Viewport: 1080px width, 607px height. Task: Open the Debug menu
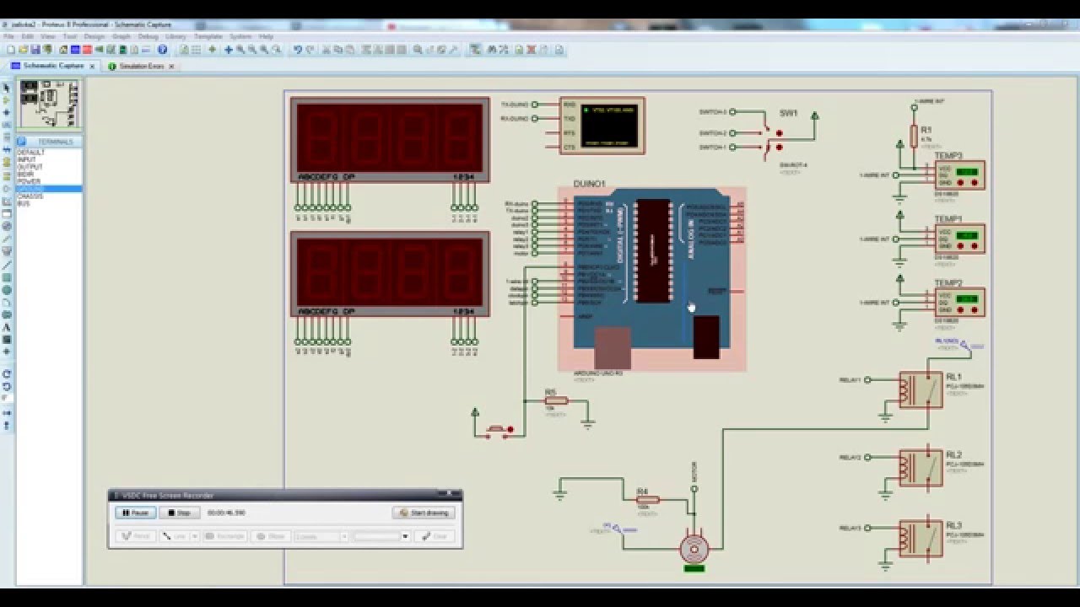point(148,37)
